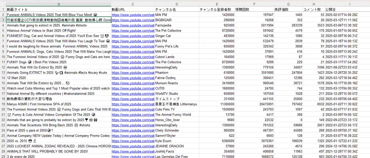Open YouTube link in SammYStyler row
Viewport: 370px width, 158px height.
pyautogui.click(x=133, y=135)
